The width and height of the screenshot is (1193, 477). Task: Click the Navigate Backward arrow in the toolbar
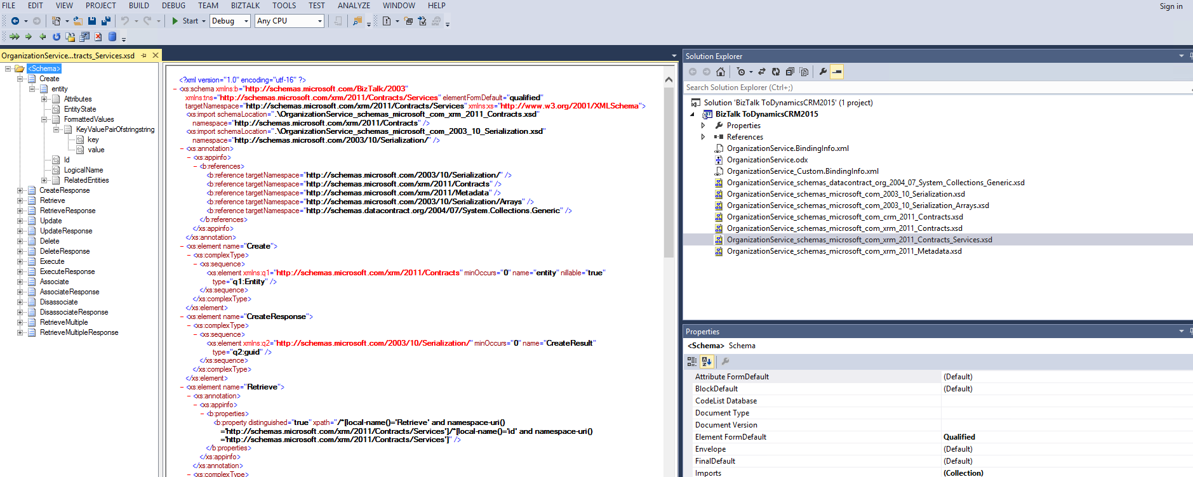click(x=15, y=21)
